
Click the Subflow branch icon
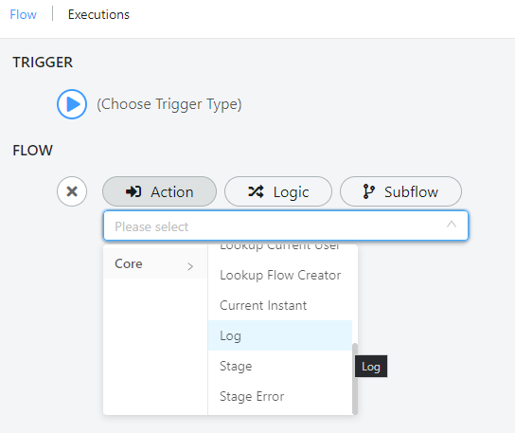(x=368, y=191)
